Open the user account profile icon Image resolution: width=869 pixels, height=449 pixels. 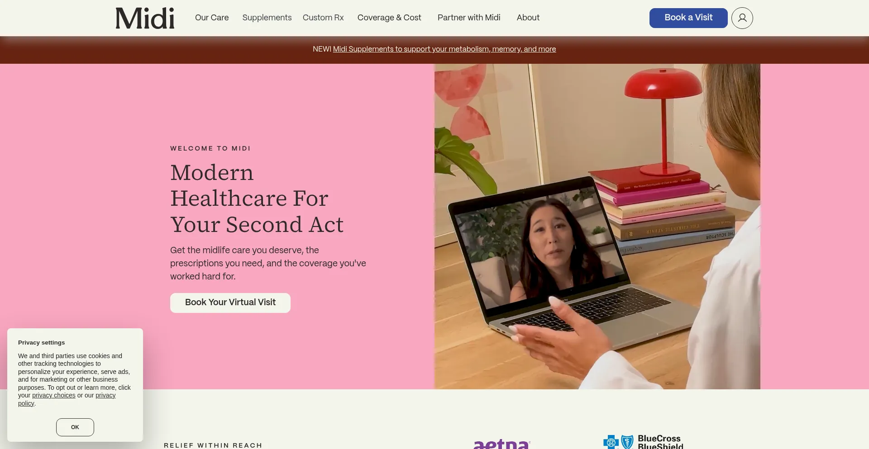[742, 18]
